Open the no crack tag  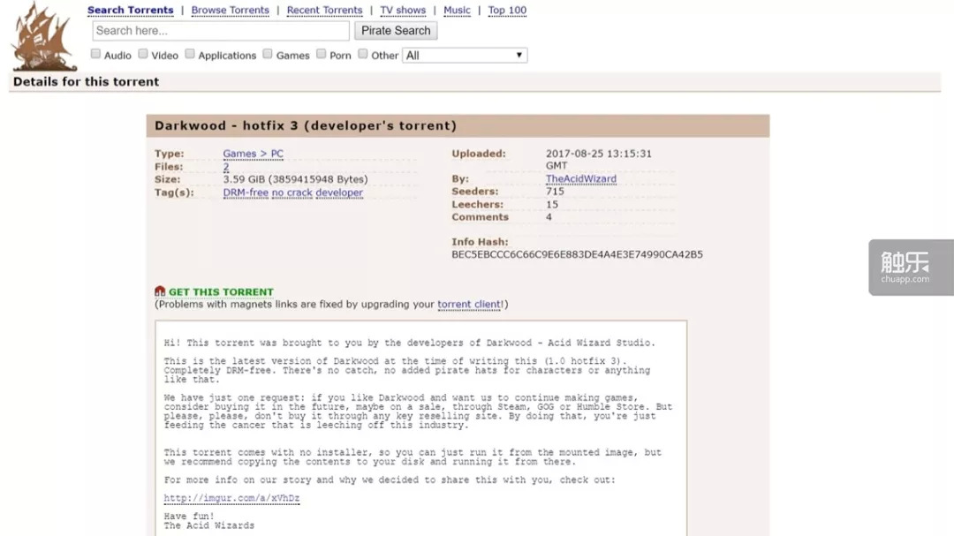(292, 193)
